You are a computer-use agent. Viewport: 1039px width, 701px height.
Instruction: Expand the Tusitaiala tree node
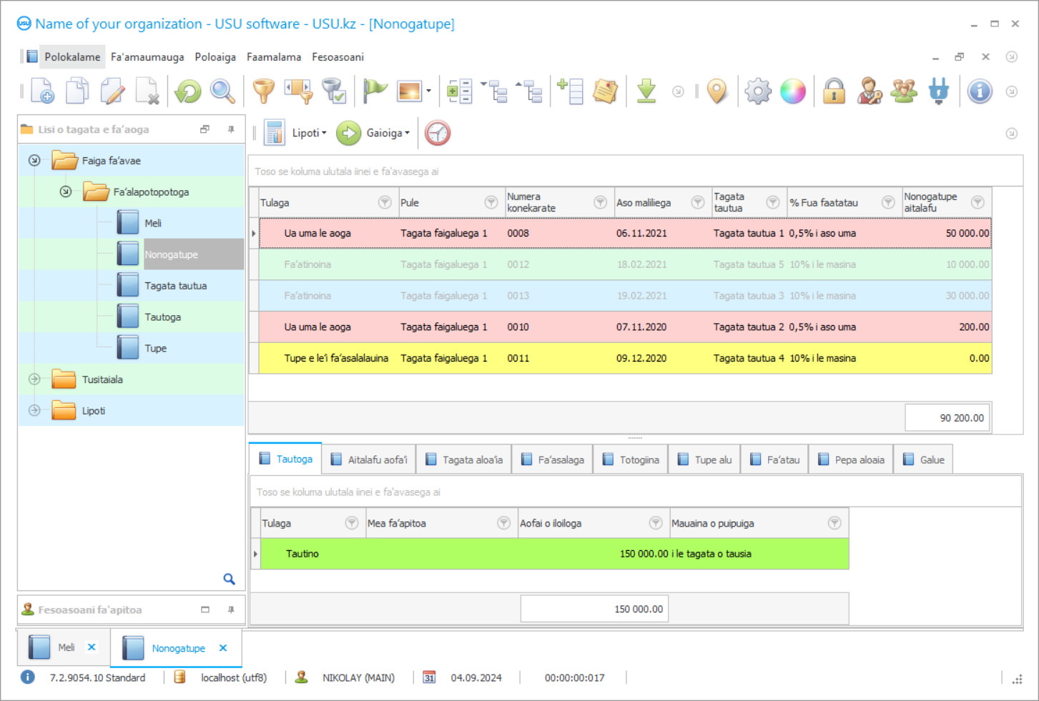point(34,379)
